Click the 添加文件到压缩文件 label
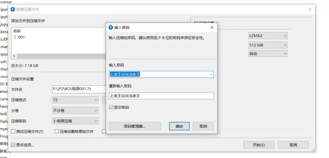Image resolution: width=329 pixels, height=158 pixels. click(28, 21)
